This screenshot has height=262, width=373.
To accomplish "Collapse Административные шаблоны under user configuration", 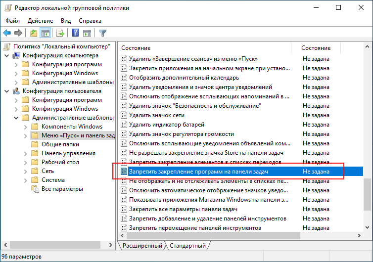I will pos(16,118).
